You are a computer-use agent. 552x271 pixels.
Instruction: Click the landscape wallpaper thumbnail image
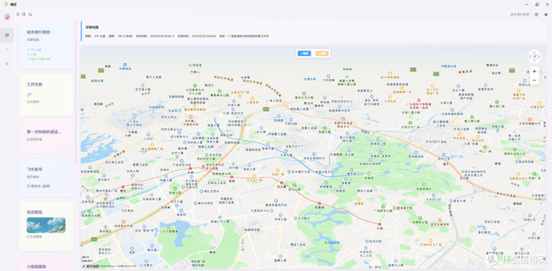[46, 225]
